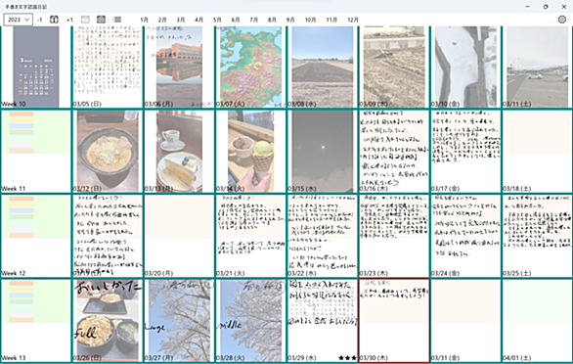
Task: Select the 03/30 highlighted diary entry
Action: click(x=394, y=321)
